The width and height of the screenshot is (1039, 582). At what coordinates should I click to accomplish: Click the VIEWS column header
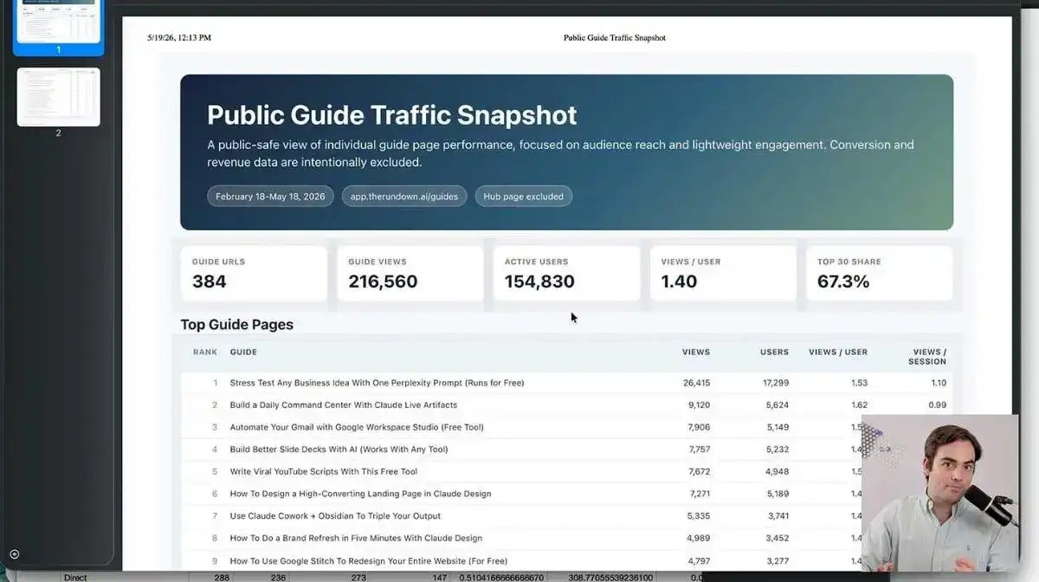click(696, 352)
